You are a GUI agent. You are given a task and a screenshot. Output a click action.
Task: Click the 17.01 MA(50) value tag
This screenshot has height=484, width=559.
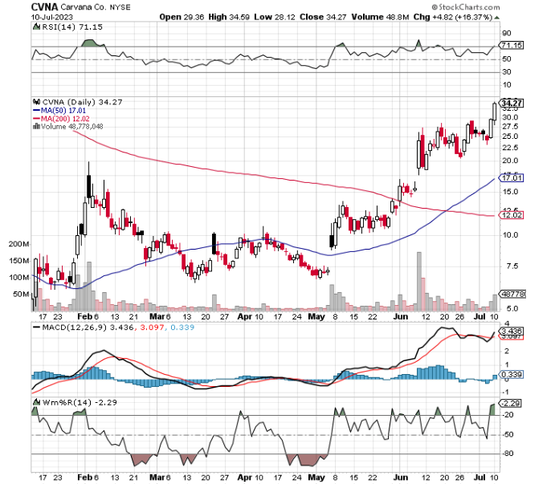click(511, 177)
